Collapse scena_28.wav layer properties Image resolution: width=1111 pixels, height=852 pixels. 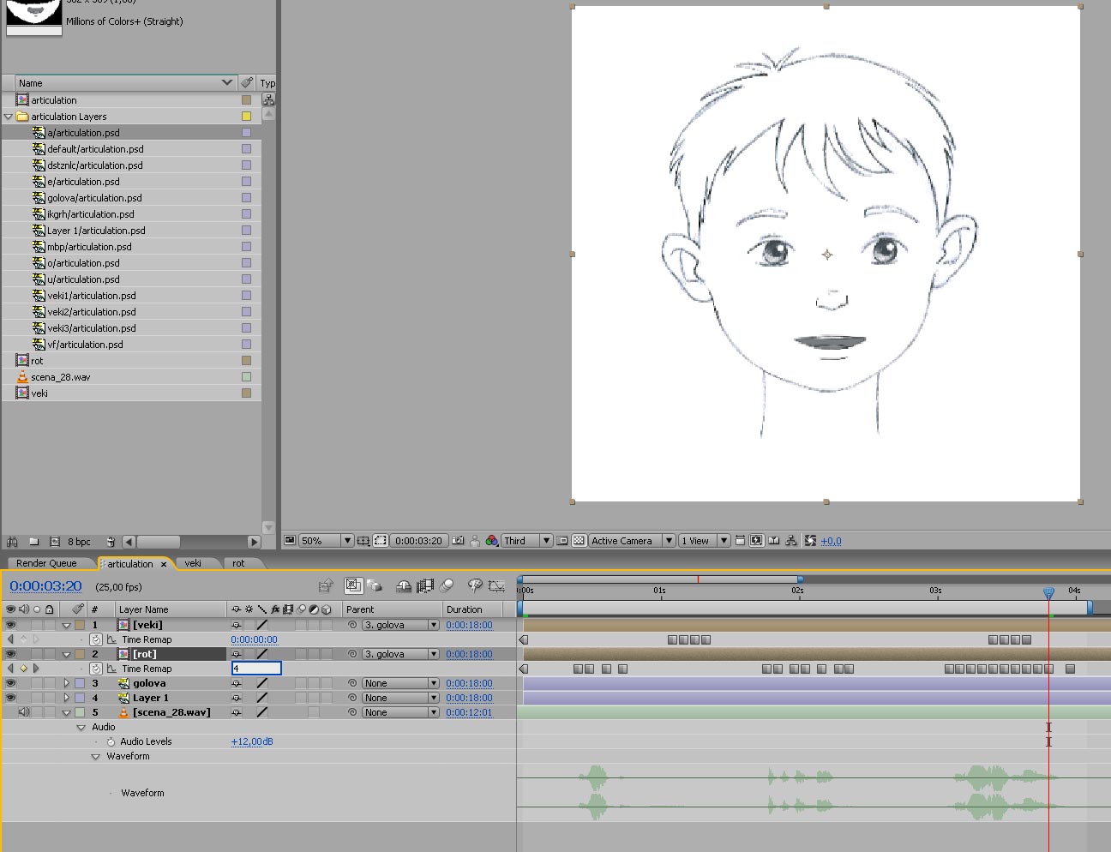tap(66, 713)
